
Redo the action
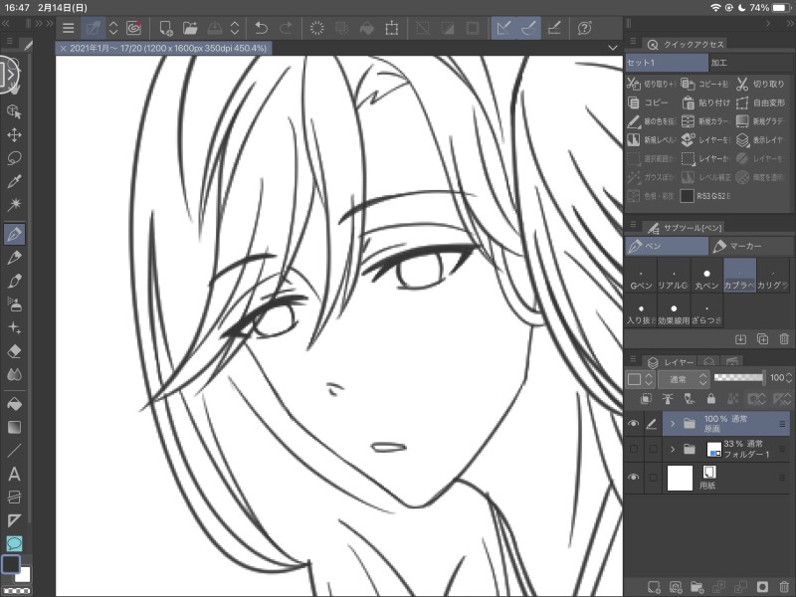point(286,28)
